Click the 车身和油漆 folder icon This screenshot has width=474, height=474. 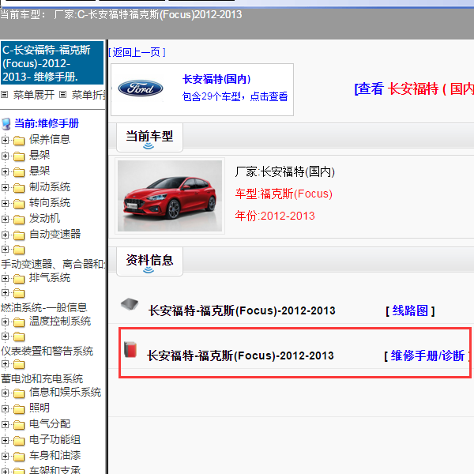coord(19,456)
